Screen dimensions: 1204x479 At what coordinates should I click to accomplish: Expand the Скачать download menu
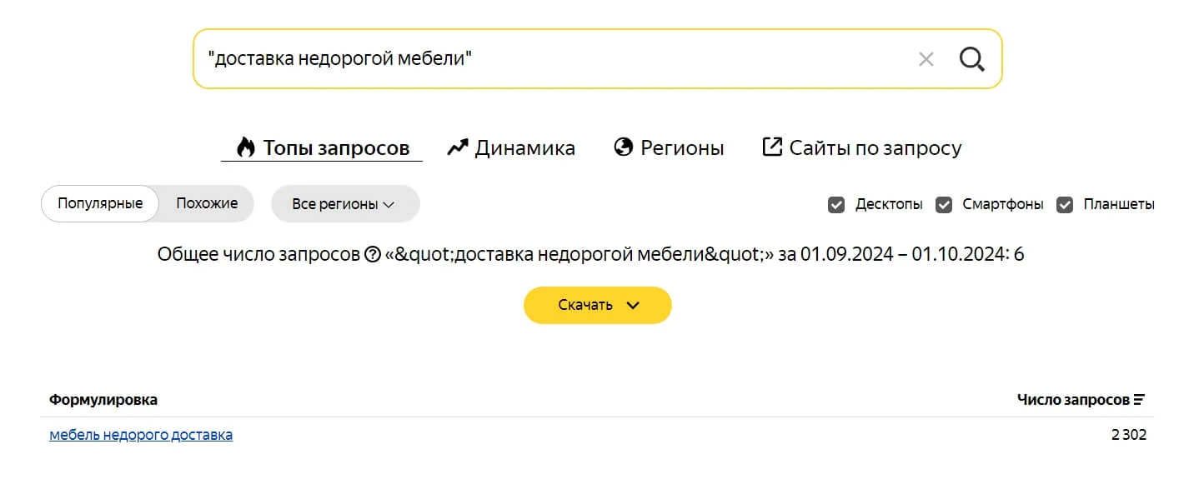597,305
